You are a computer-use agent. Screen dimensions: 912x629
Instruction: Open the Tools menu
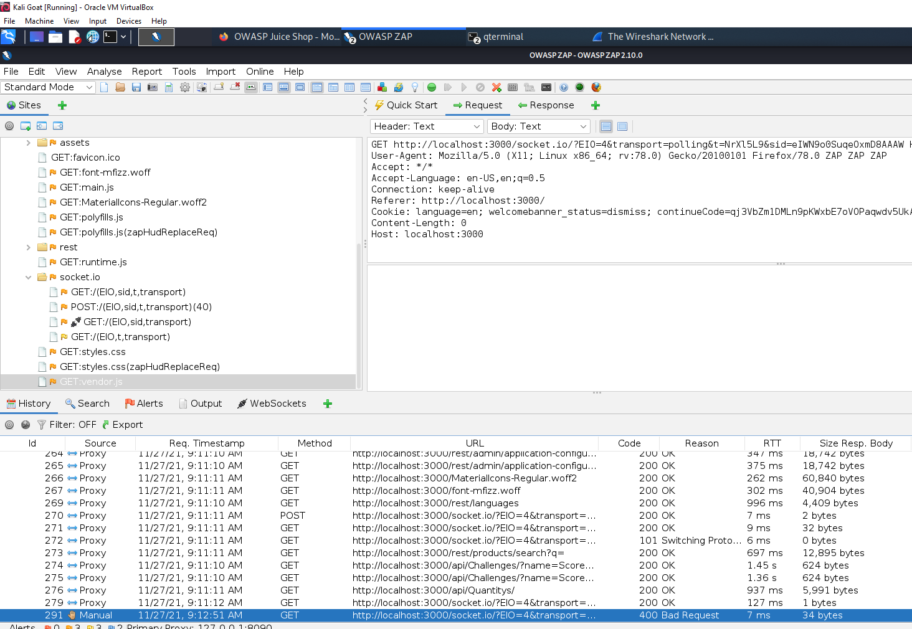(184, 72)
